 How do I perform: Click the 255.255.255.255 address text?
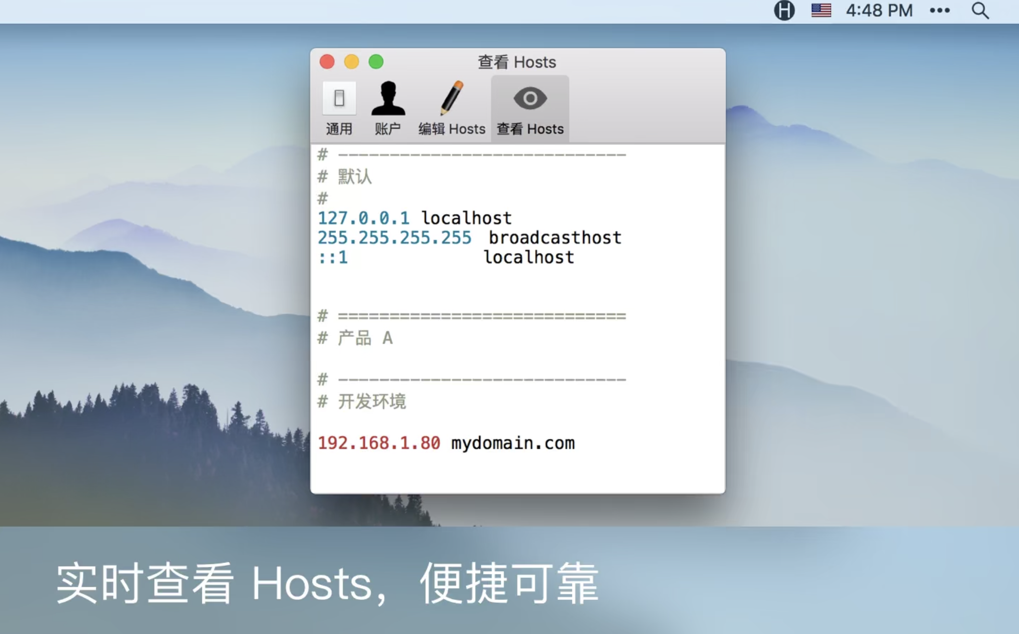(x=395, y=238)
